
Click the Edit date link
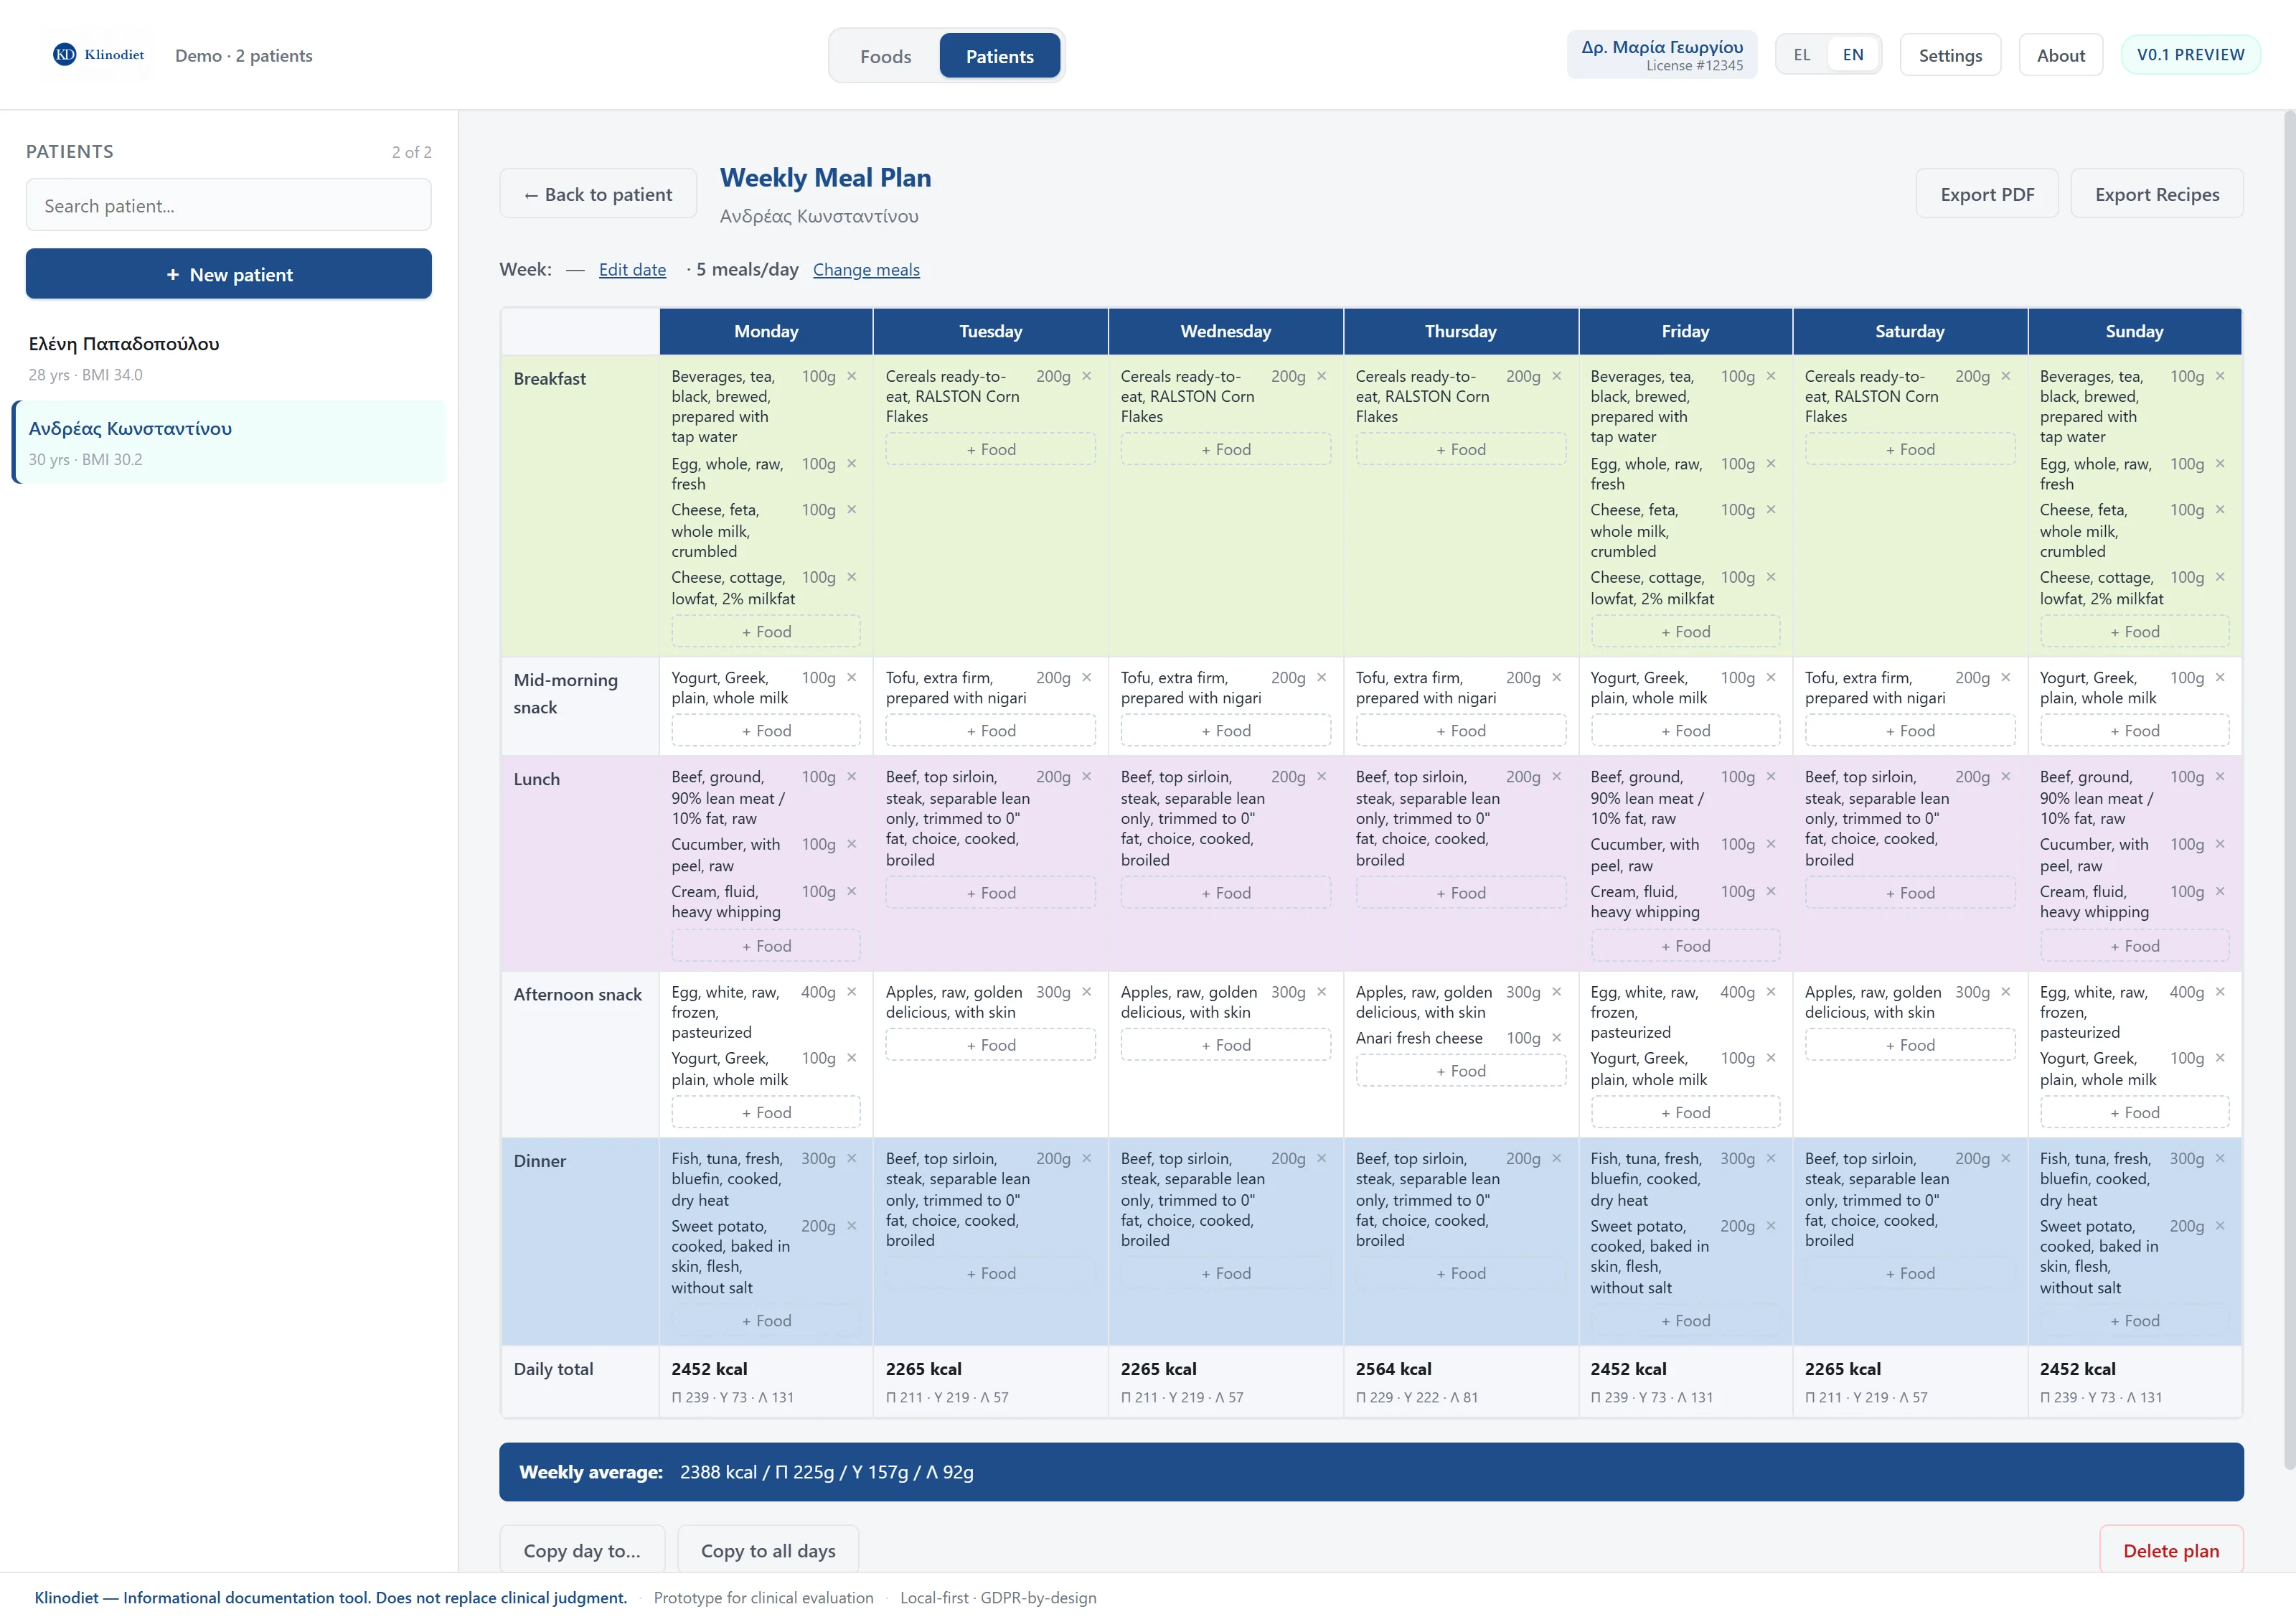[x=632, y=270]
